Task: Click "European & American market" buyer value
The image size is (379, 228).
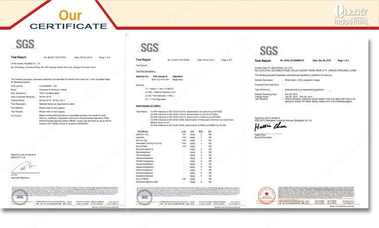Action: coord(53,89)
